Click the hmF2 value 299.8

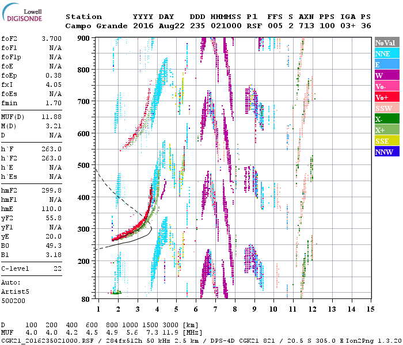[x=51, y=190]
